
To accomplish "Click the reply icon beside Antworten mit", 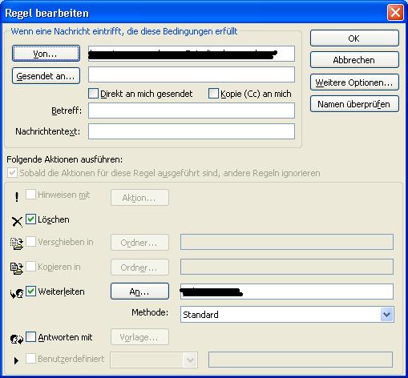I will [x=17, y=340].
